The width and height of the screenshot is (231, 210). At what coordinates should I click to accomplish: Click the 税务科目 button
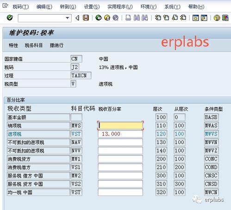pos(34,45)
